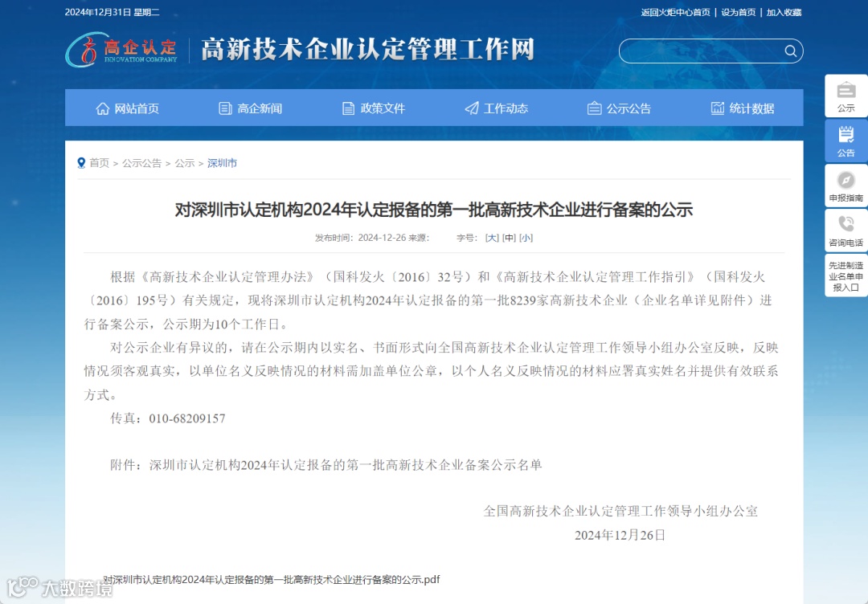The height and width of the screenshot is (604, 868).
Task: Open 申报指南 compass icon in sidebar
Action: pos(845,180)
